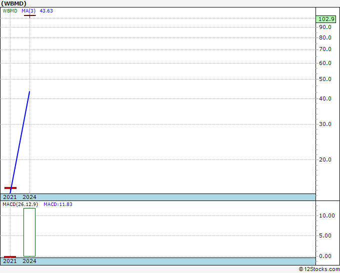
Task: Click the 43.63 moving average value
Action: click(x=46, y=11)
